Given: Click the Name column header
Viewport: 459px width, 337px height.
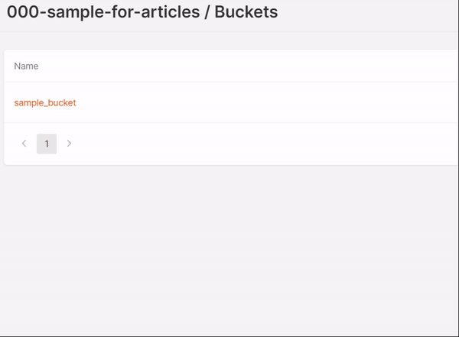Looking at the screenshot, I should 26,66.
